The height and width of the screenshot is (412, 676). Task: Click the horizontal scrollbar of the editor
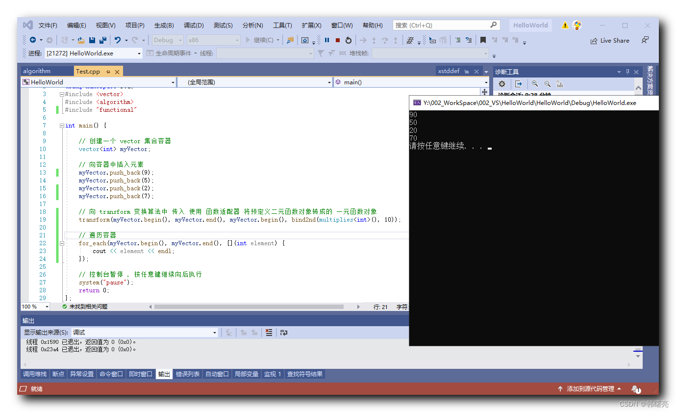click(x=249, y=307)
